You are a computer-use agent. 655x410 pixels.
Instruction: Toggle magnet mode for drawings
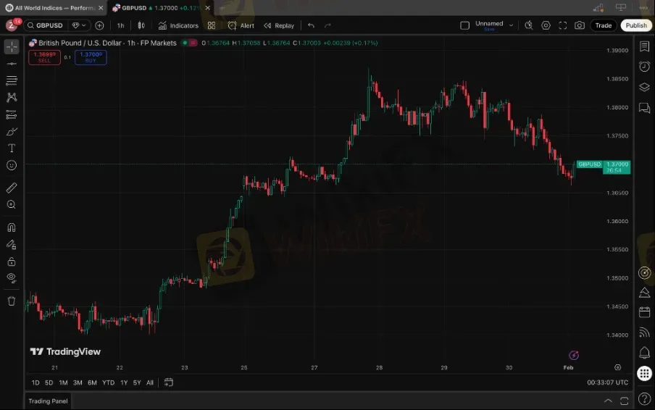[12, 227]
